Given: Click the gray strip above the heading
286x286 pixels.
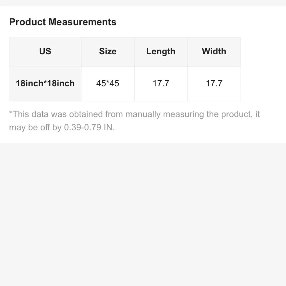Looking at the screenshot, I should pyautogui.click(x=143, y=3).
